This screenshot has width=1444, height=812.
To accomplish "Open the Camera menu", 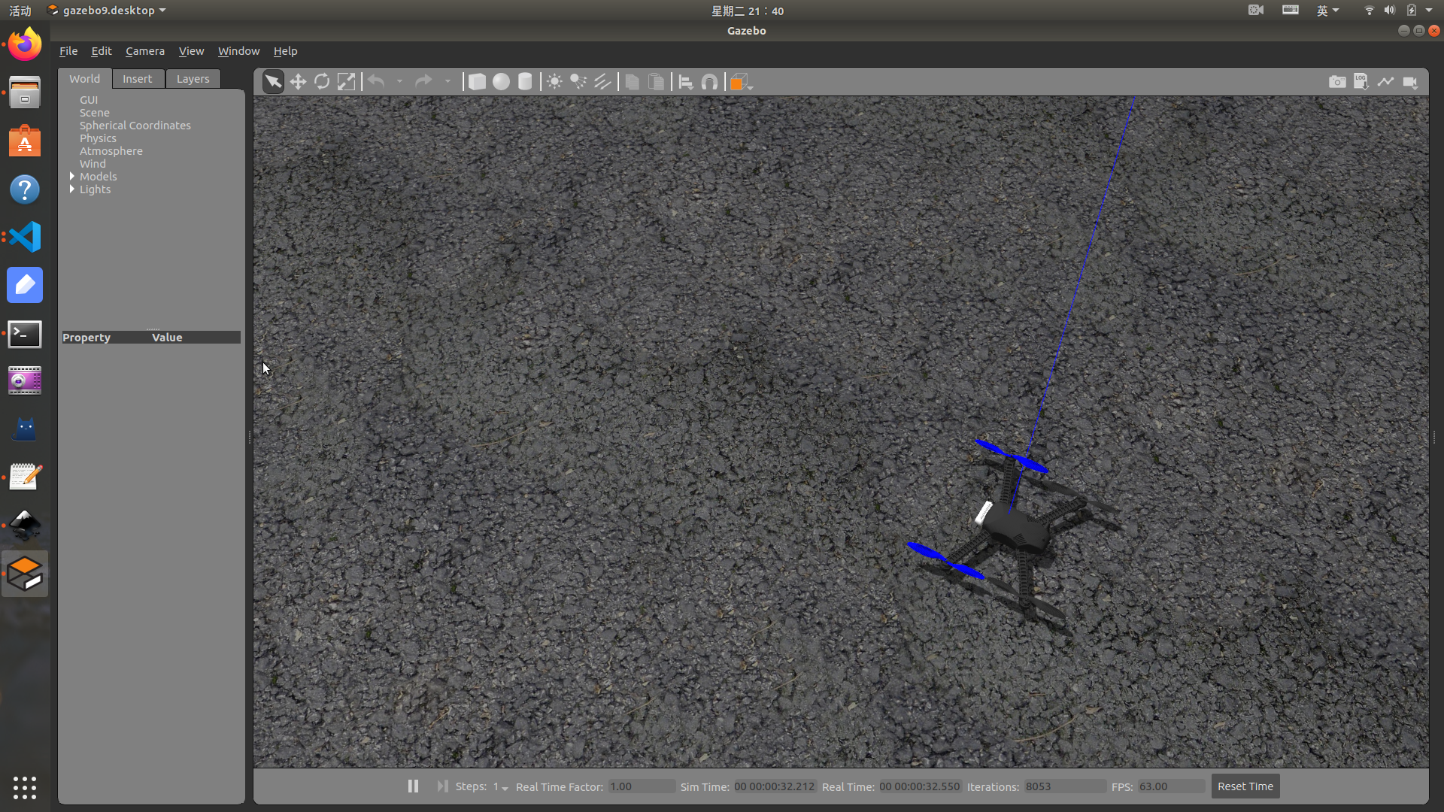I will pos(144,51).
